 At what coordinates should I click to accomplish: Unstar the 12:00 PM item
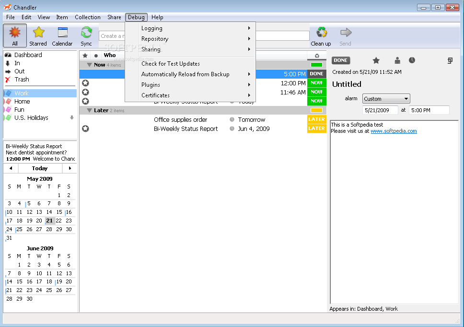tap(85, 83)
